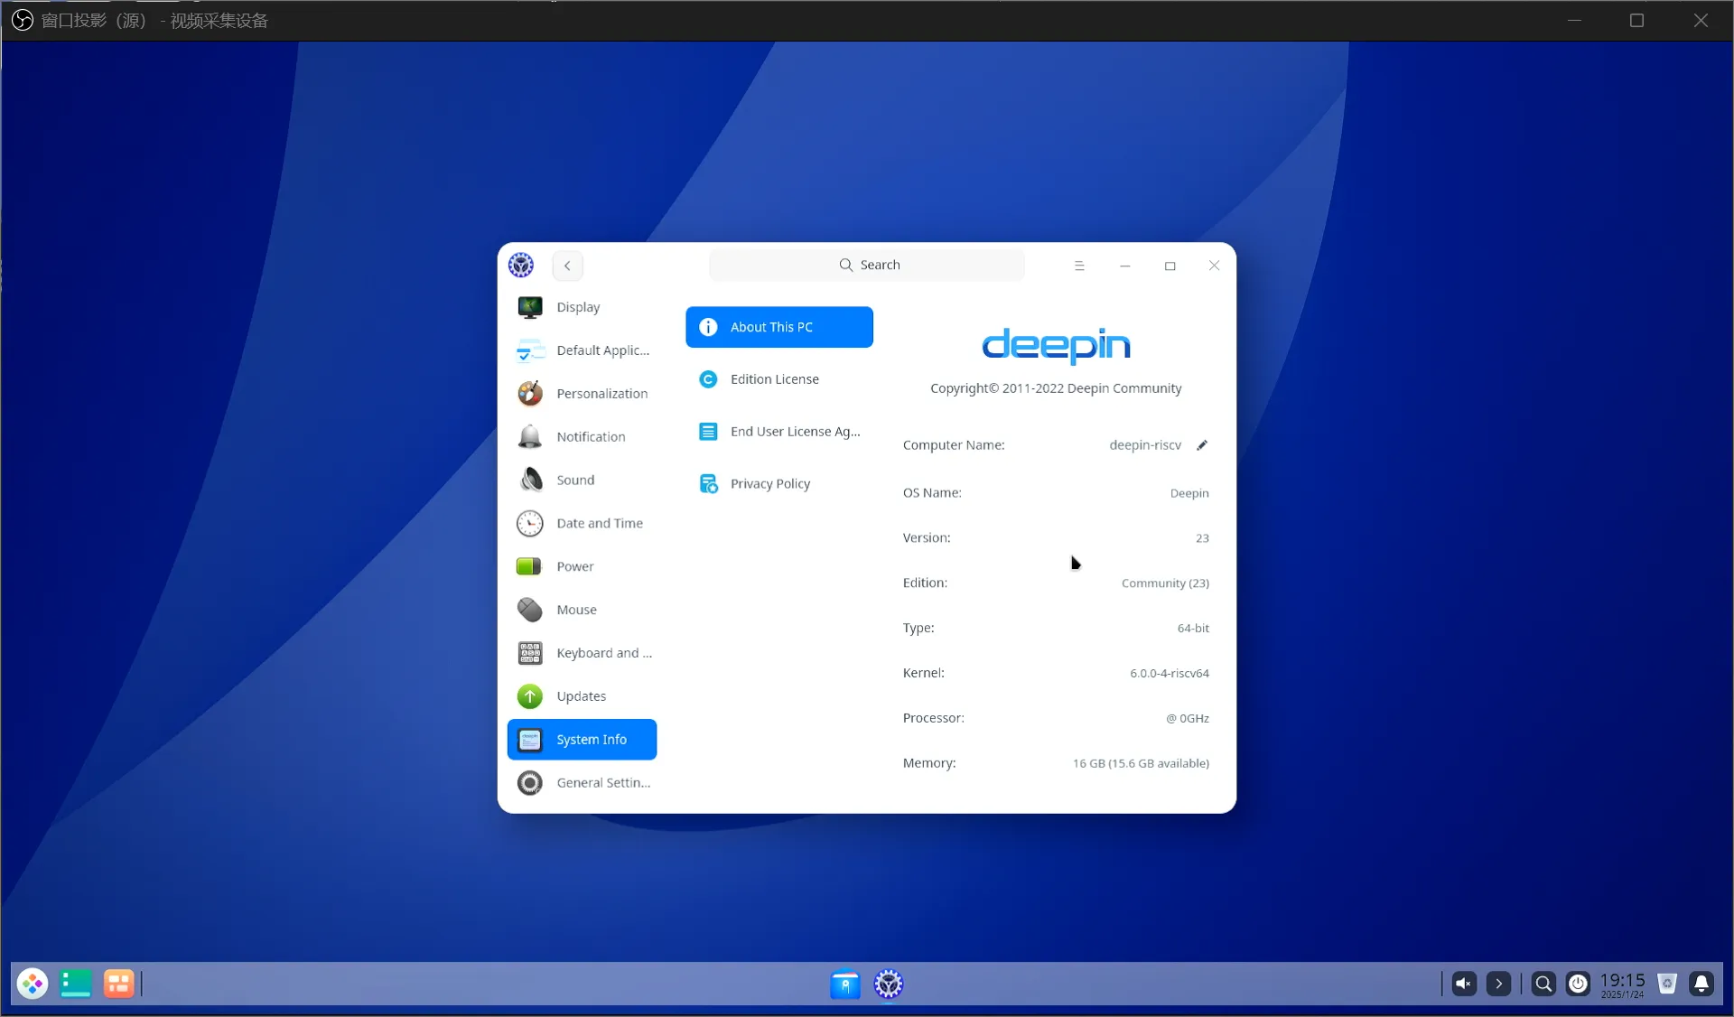
Task: Open Keyboard and Language settings
Action: pyautogui.click(x=602, y=653)
